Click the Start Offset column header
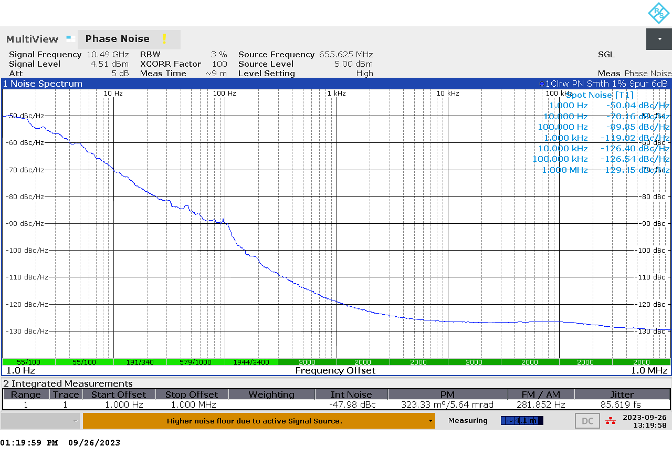 click(119, 395)
